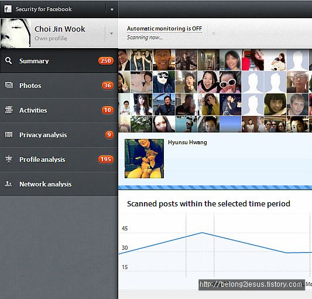
Task: Open the Automatic monitoring is OFF link
Action: (164, 29)
